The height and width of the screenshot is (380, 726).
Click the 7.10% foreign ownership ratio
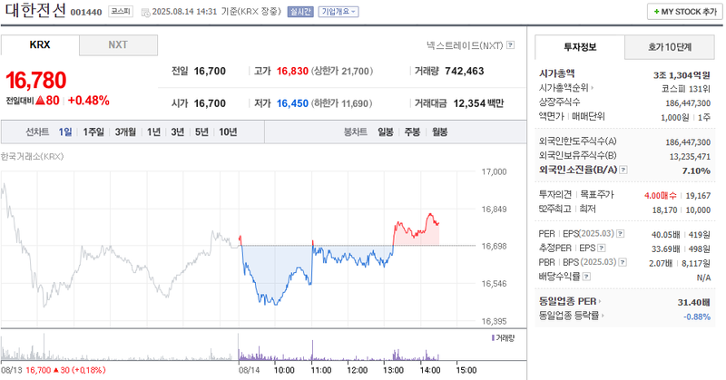(696, 171)
